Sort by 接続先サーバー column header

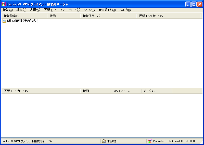[108, 16]
